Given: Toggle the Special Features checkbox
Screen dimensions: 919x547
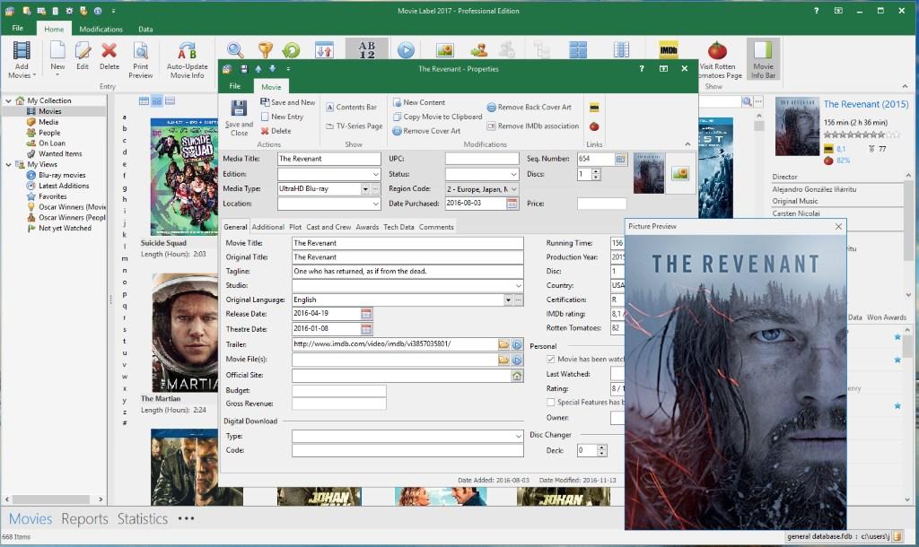Looking at the screenshot, I should 551,403.
